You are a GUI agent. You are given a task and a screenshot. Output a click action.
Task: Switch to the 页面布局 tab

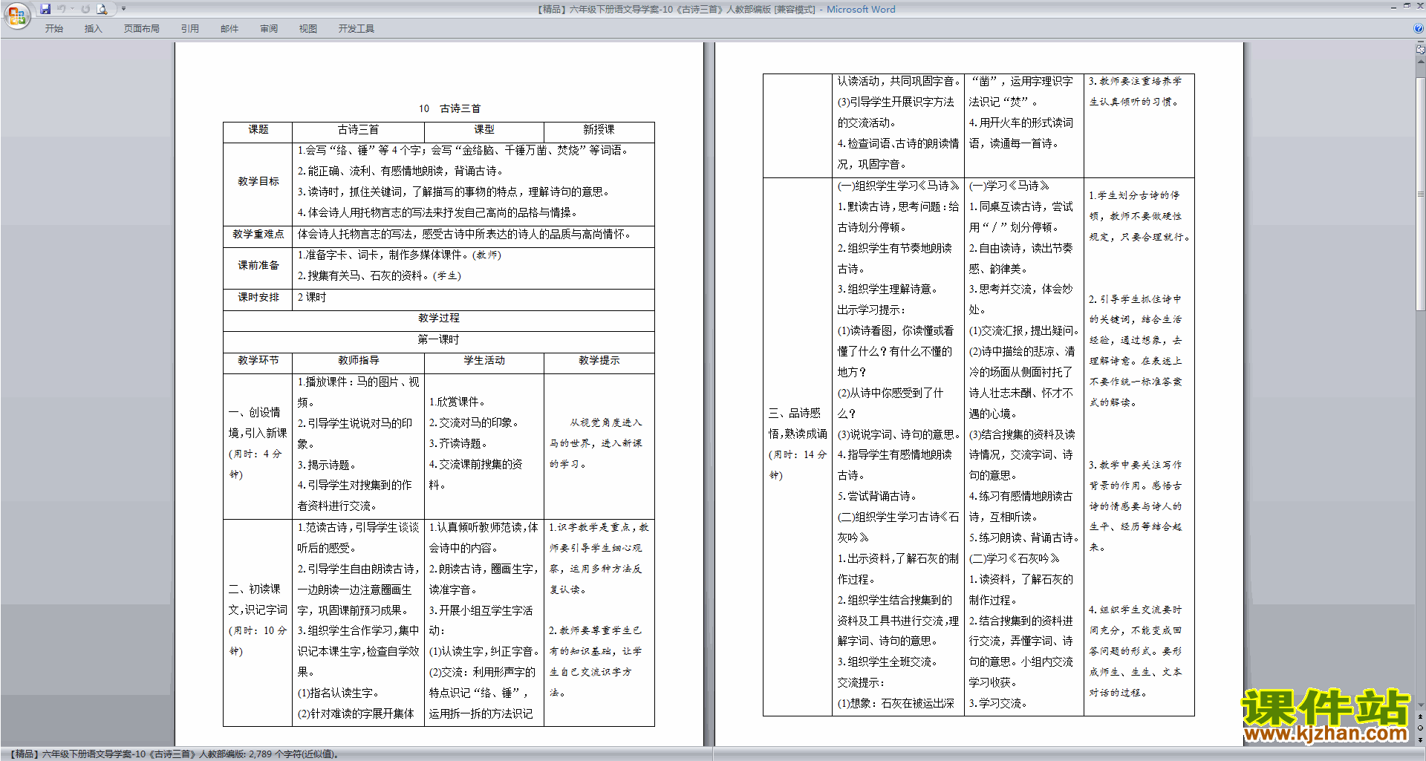(x=142, y=29)
